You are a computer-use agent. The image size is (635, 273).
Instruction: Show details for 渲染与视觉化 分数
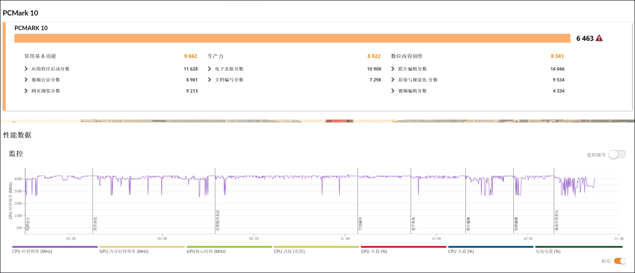pyautogui.click(x=393, y=80)
